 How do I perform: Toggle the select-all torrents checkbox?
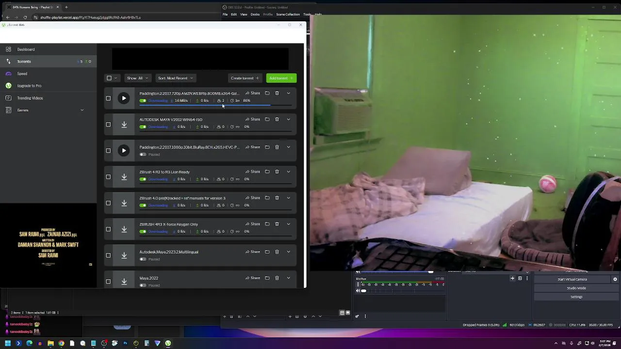click(109, 78)
